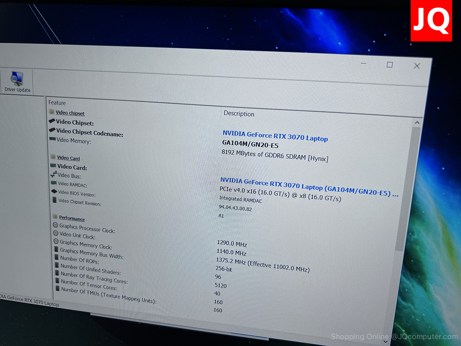Select the 'Video Memory:' row label

[74, 141]
